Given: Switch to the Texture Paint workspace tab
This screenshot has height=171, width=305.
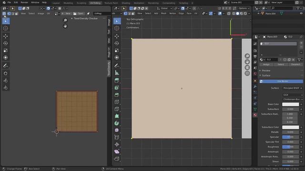Looking at the screenshot, I should coord(111,3).
